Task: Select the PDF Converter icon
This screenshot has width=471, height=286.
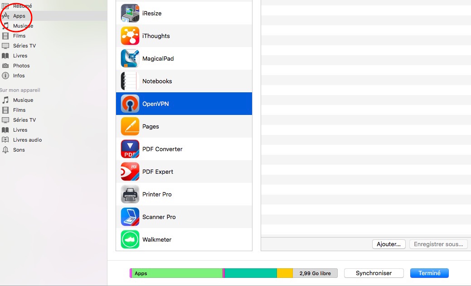Action: [130, 149]
